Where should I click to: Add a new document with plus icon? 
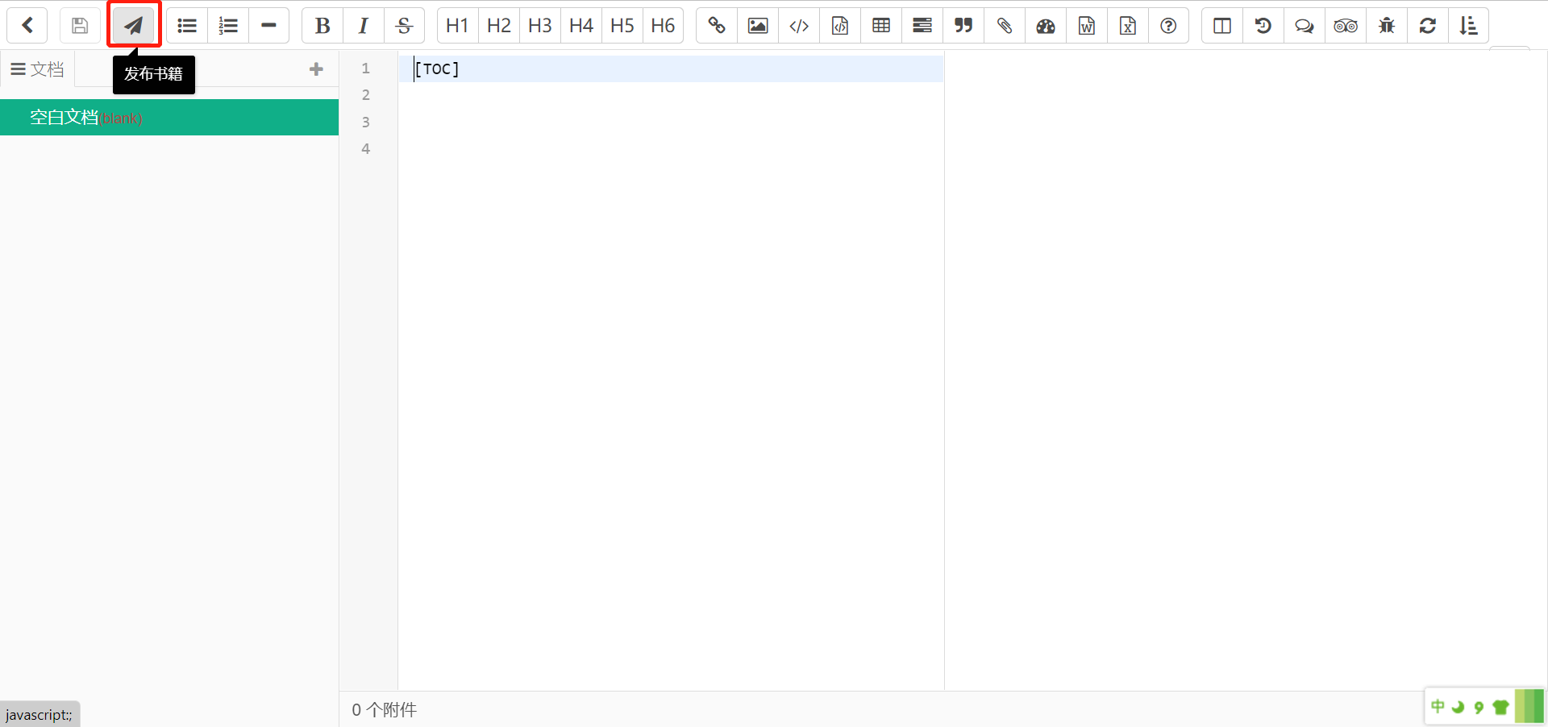coord(316,69)
